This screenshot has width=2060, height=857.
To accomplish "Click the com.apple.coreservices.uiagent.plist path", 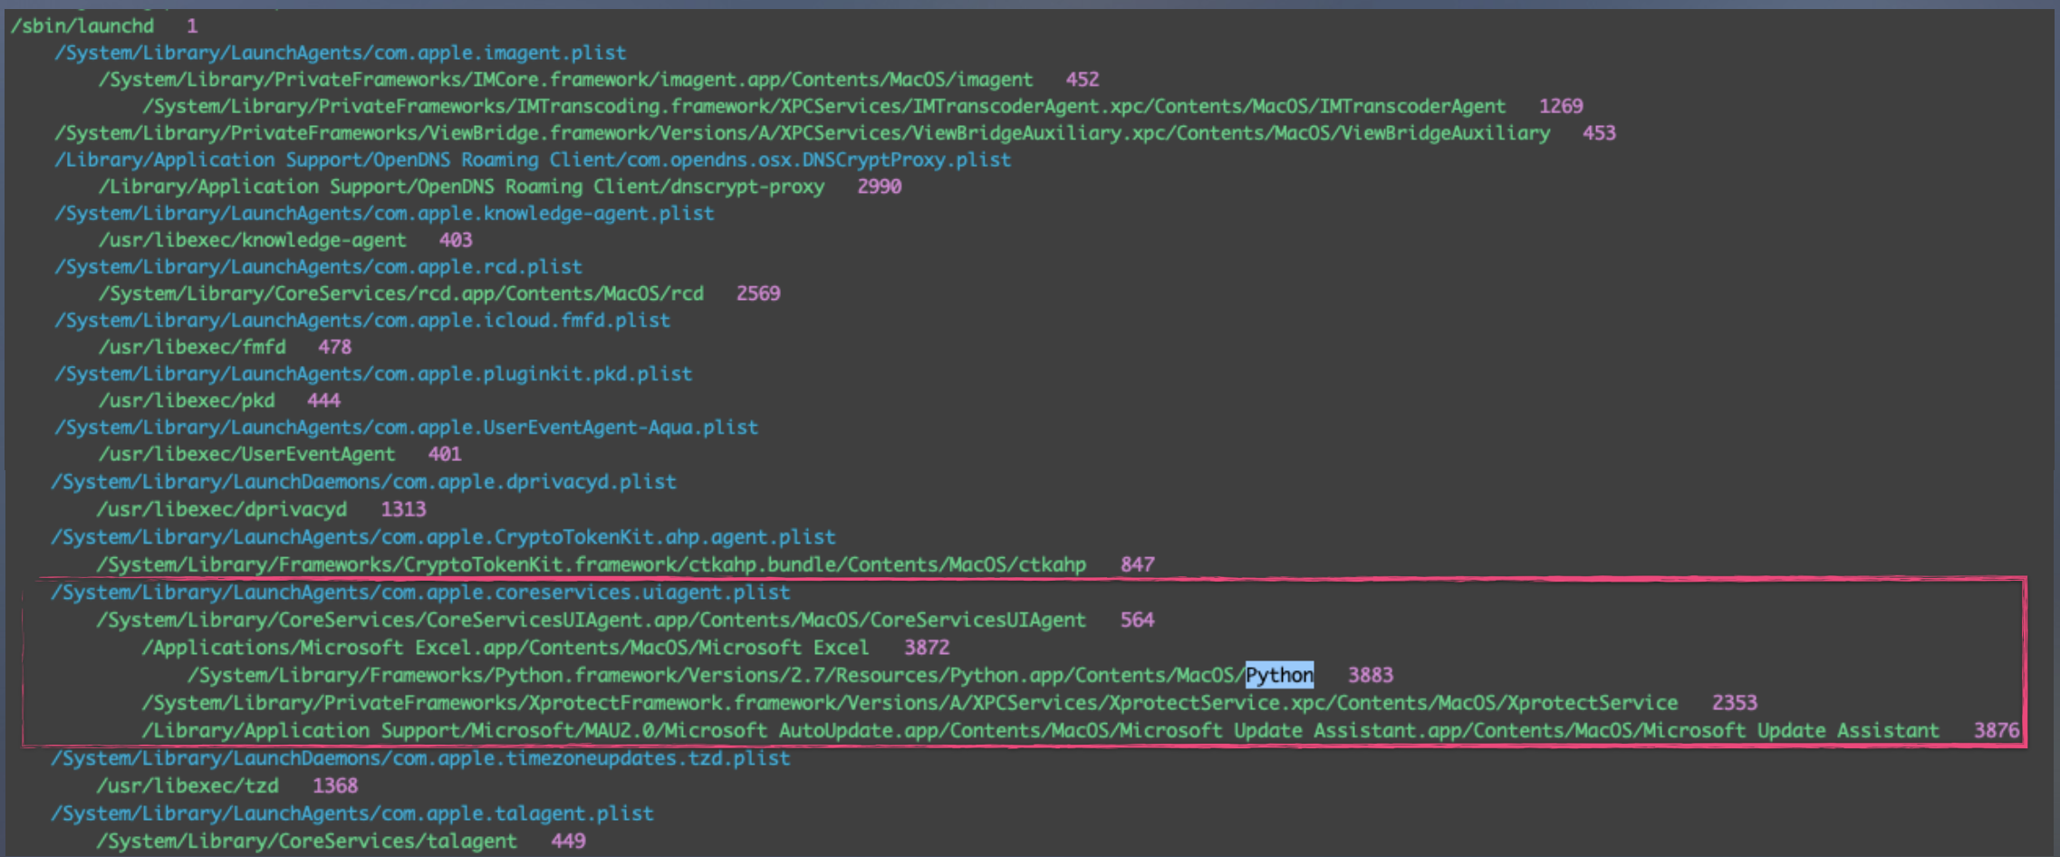I will click(x=421, y=592).
